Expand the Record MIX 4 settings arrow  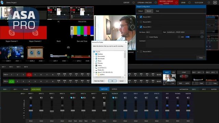point(138,52)
